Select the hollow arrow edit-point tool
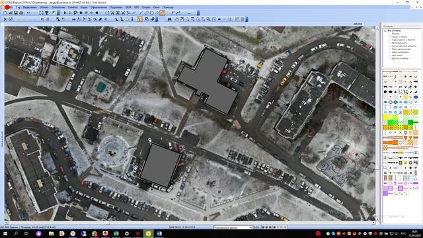 click(x=70, y=13)
